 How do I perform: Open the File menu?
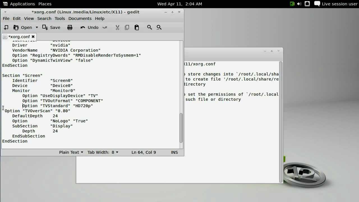6,18
